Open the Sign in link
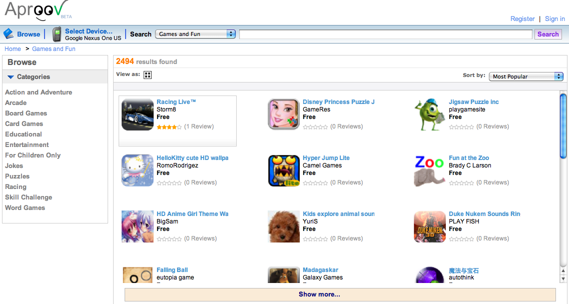569x304 pixels. tap(555, 19)
